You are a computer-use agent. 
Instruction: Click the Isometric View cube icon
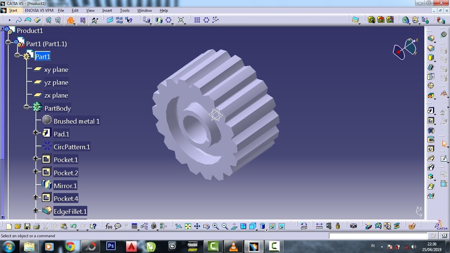pyautogui.click(x=252, y=226)
